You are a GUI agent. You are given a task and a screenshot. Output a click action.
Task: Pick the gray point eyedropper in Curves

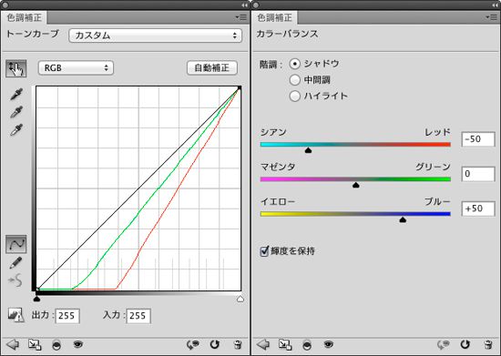point(16,112)
